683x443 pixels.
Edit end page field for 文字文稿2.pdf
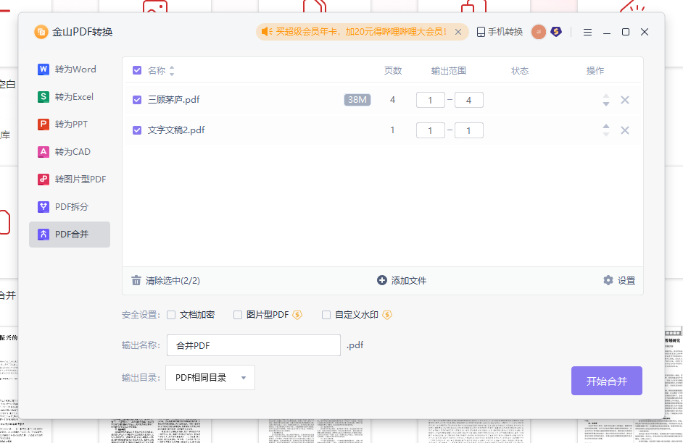pyautogui.click(x=468, y=130)
